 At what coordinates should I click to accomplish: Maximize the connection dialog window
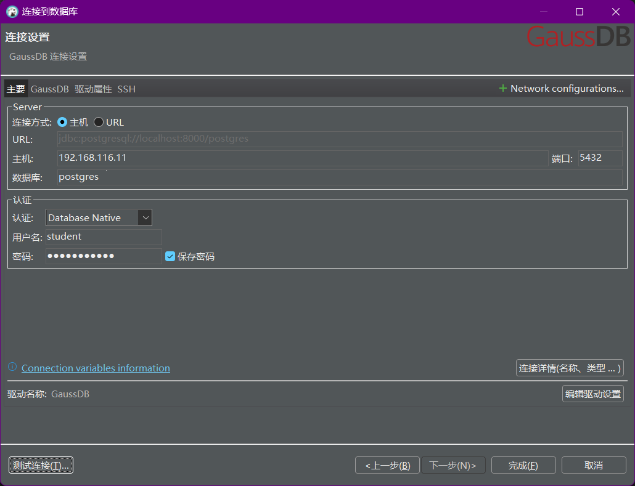[580, 12]
